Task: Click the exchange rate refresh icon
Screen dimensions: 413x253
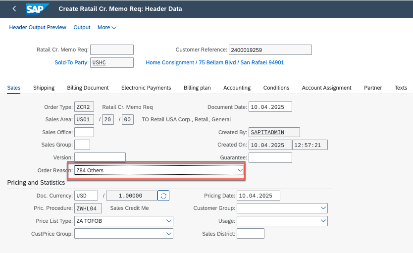Action: [163, 196]
